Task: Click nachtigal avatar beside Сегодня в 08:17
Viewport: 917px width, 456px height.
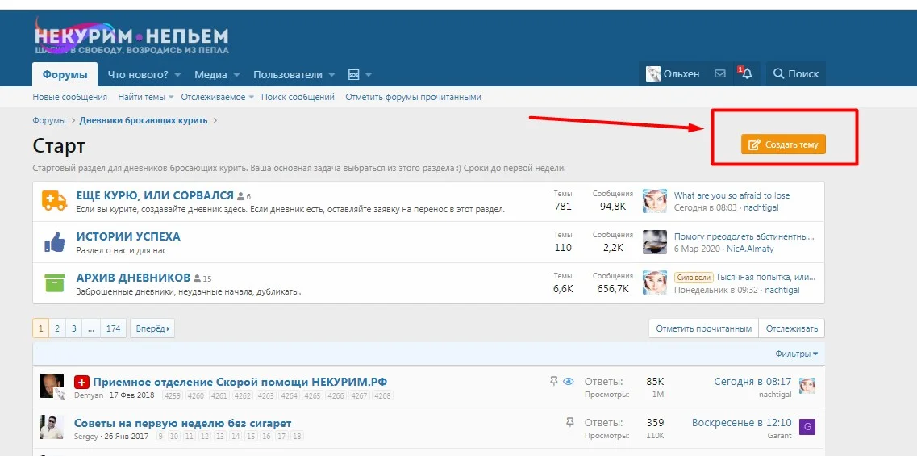Action: coord(807,386)
